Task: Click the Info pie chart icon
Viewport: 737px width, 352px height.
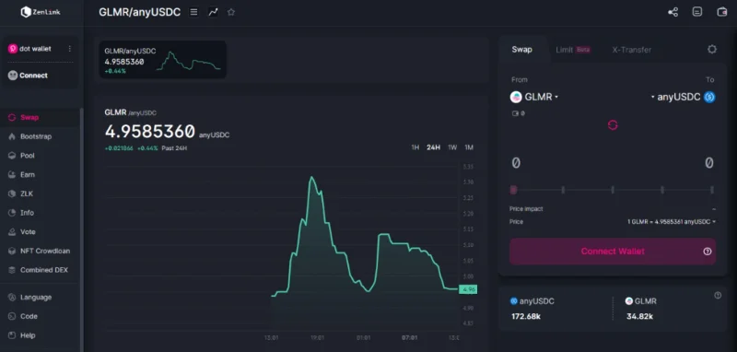Action: point(12,213)
